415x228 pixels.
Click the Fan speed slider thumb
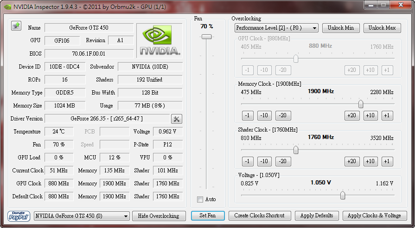(207, 37)
